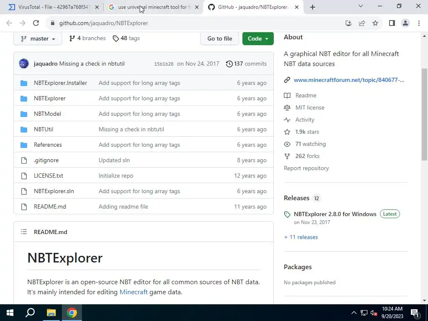Open the NBTModel folder
This screenshot has height=321, width=428.
tap(47, 114)
